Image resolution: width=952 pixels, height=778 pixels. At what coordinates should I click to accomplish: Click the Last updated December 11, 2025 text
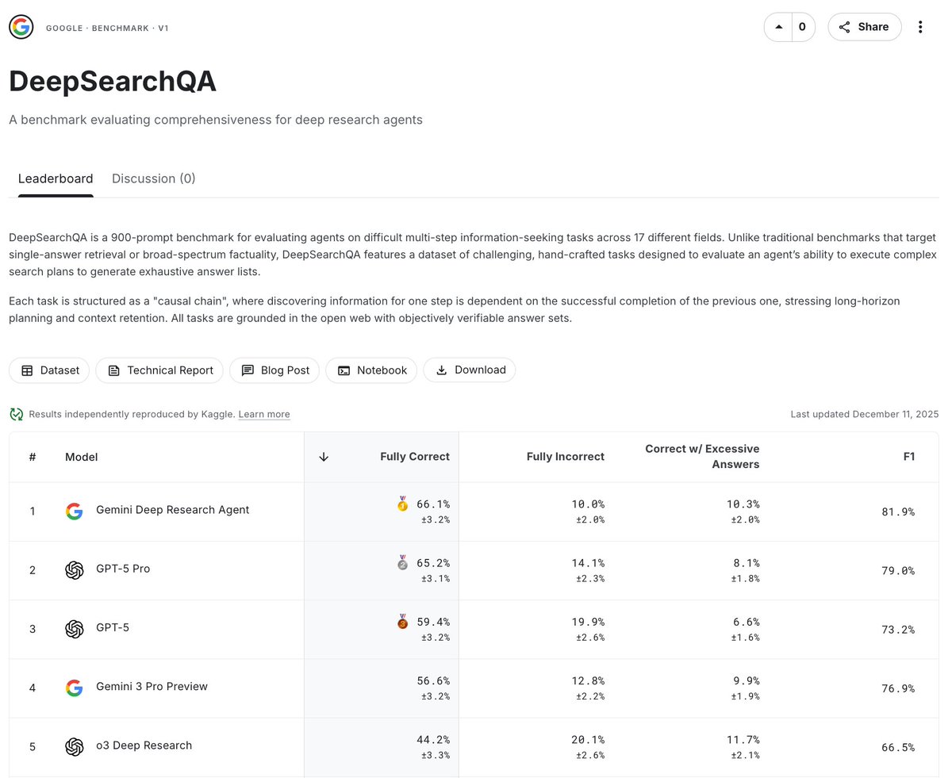[x=865, y=415]
